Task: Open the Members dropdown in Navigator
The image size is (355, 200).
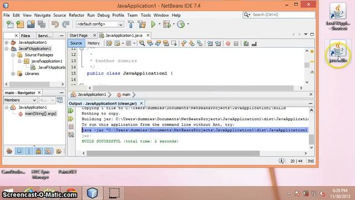Action: click(20, 100)
